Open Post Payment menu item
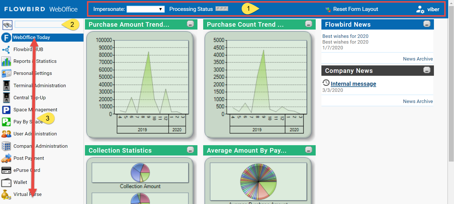Screen dimensions: 454x204 point(29,158)
